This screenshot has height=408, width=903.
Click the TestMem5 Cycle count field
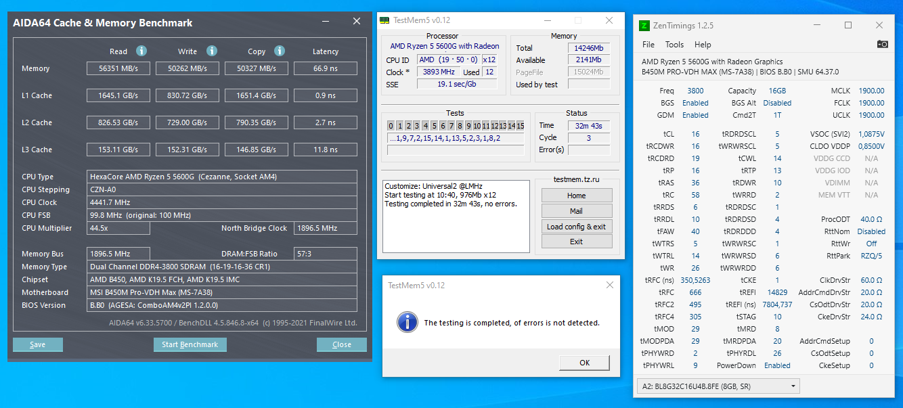click(589, 138)
